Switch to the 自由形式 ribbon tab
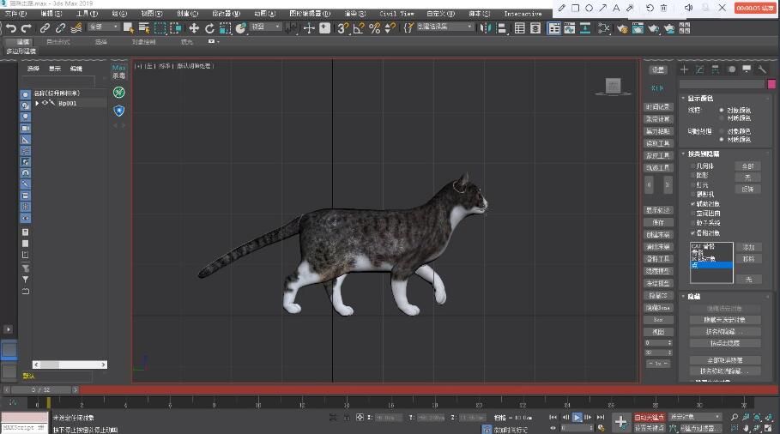 [57, 42]
